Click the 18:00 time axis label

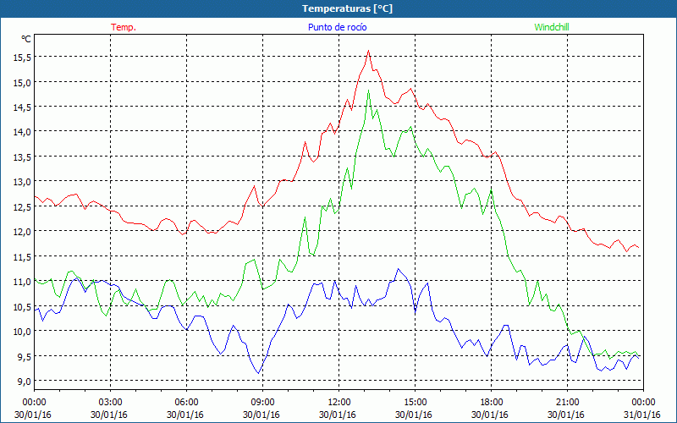492,403
